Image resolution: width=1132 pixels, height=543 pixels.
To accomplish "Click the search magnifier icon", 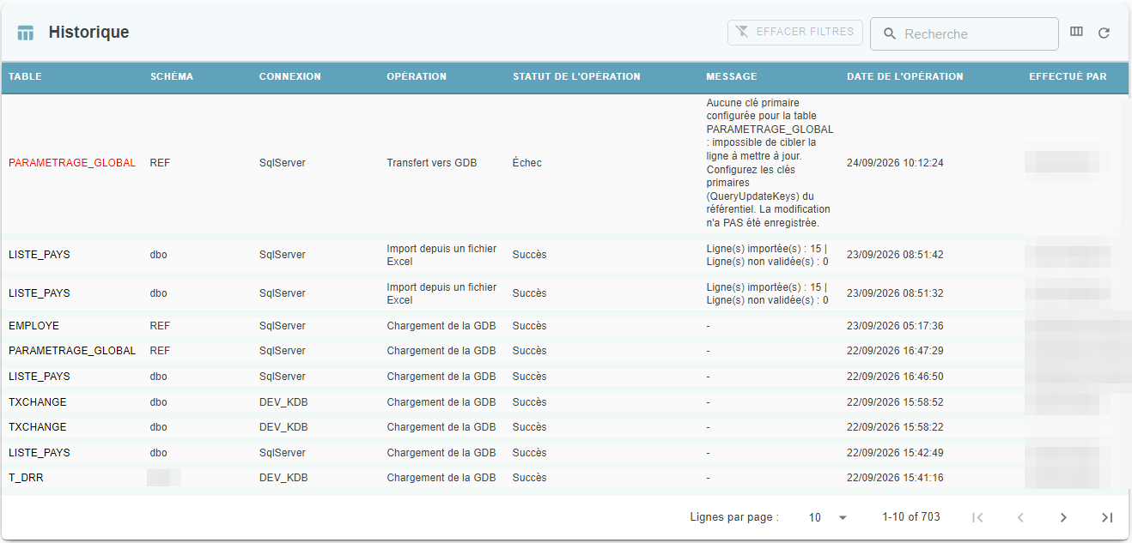I will pos(890,34).
